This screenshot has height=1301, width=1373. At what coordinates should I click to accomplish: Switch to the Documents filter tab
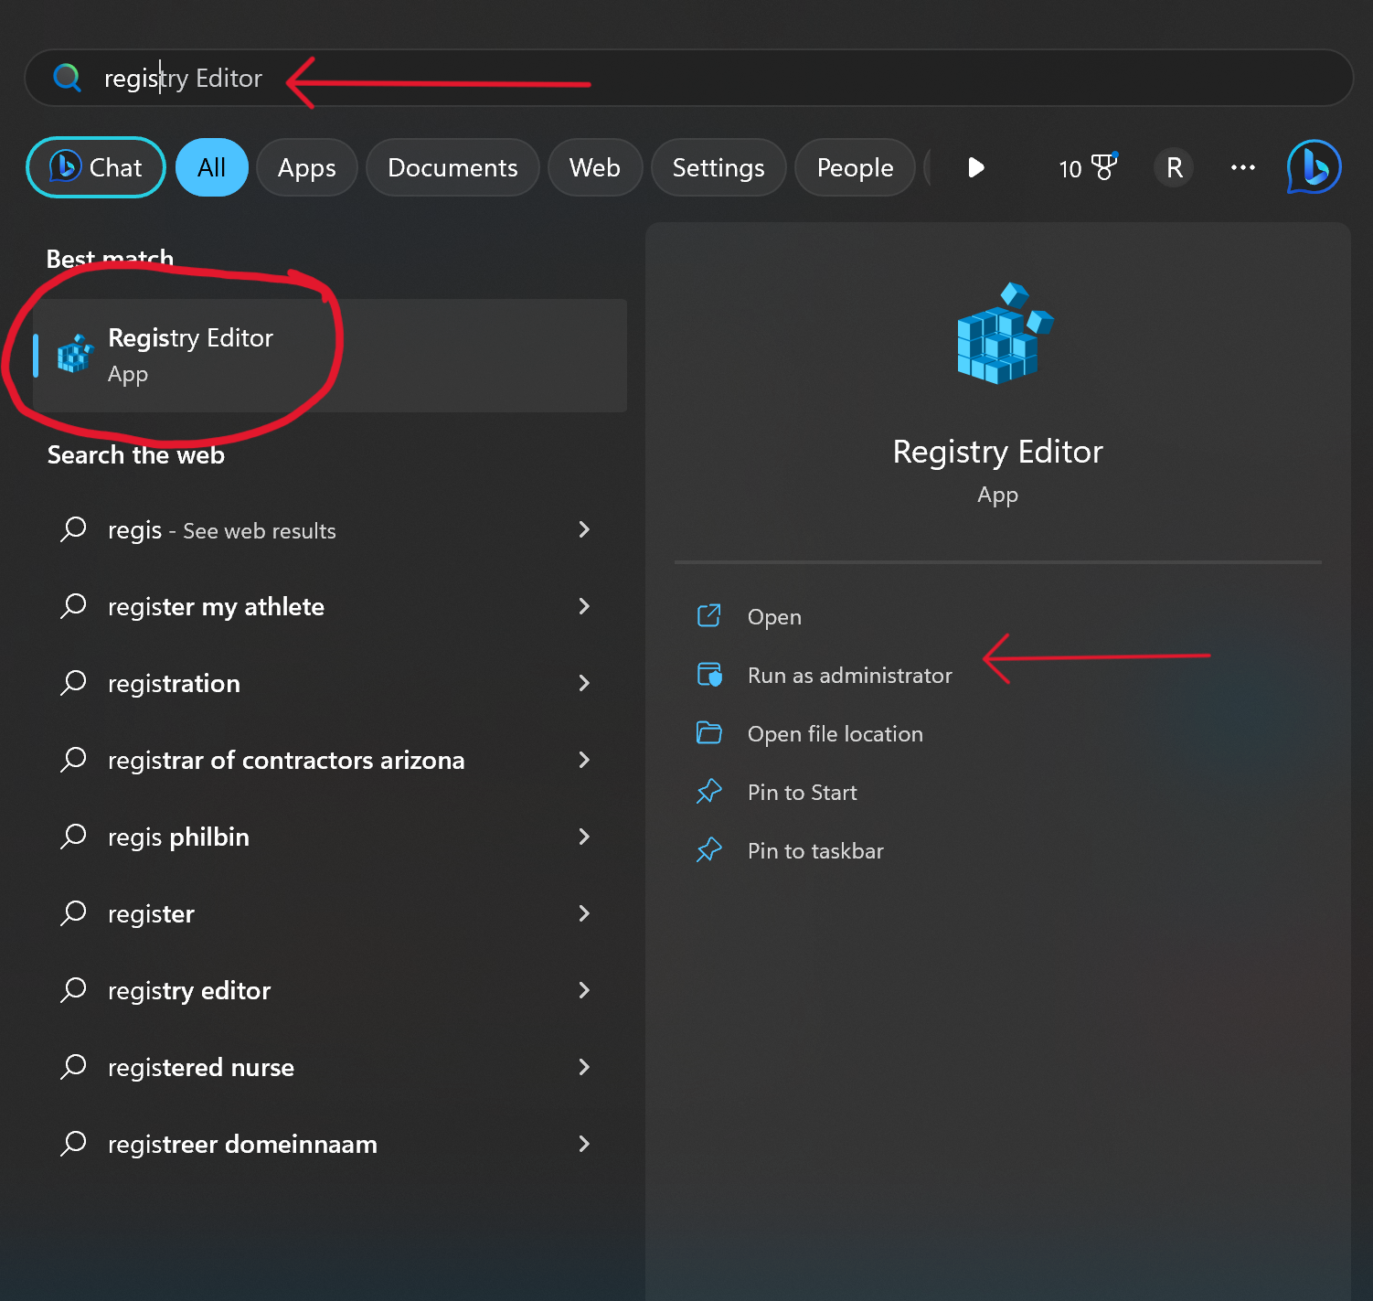[x=452, y=167]
